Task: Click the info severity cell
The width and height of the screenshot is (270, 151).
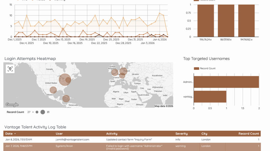Action: click(178, 140)
